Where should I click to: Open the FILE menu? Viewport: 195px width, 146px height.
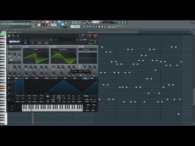pyautogui.click(x=2, y=24)
